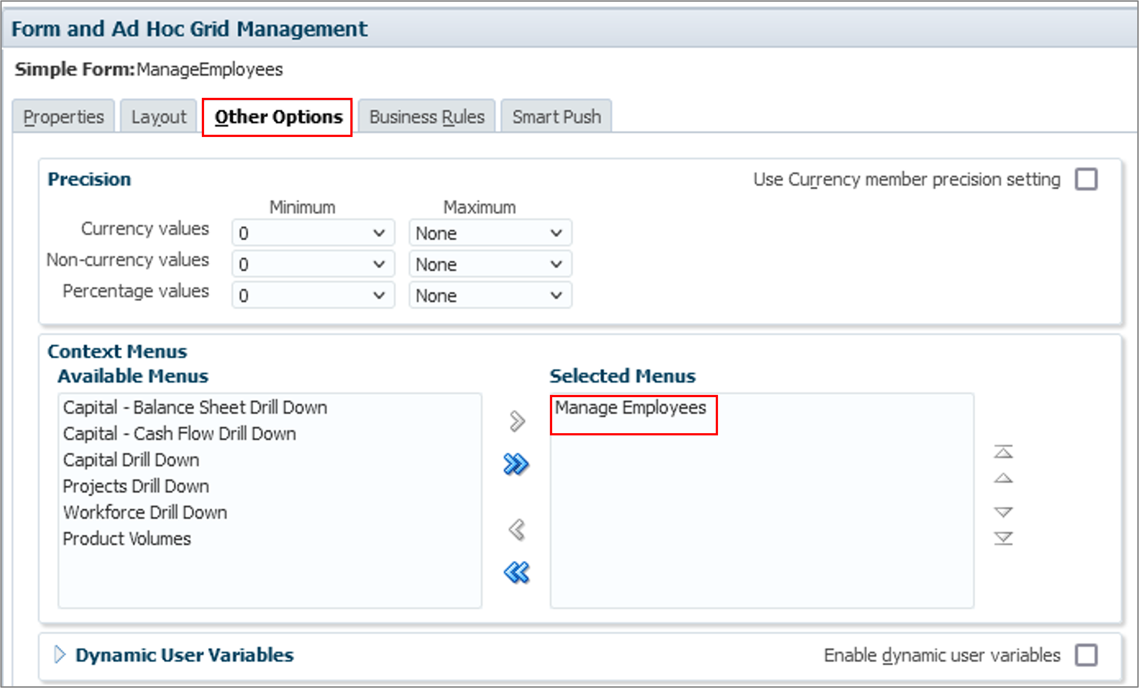This screenshot has height=688, width=1139.
Task: Click the Add single menu arrow
Action: click(x=517, y=421)
